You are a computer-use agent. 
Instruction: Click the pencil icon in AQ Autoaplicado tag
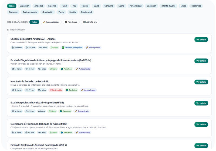[x=87, y=48]
